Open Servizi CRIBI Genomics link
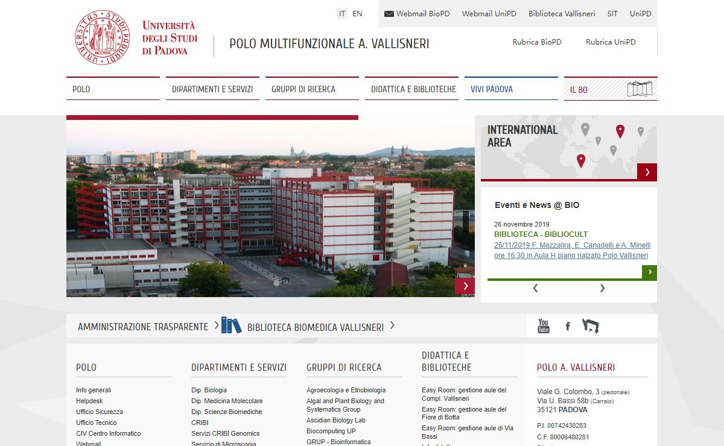Viewport: 724px width, 446px height. click(x=226, y=433)
